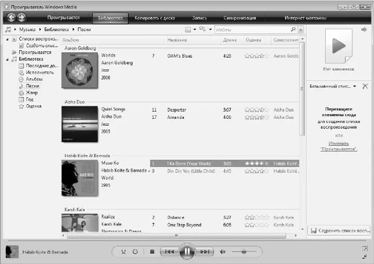Expand arrow next to Habib Koite & Bamada
This screenshot has width=374, height=264.
point(149,171)
